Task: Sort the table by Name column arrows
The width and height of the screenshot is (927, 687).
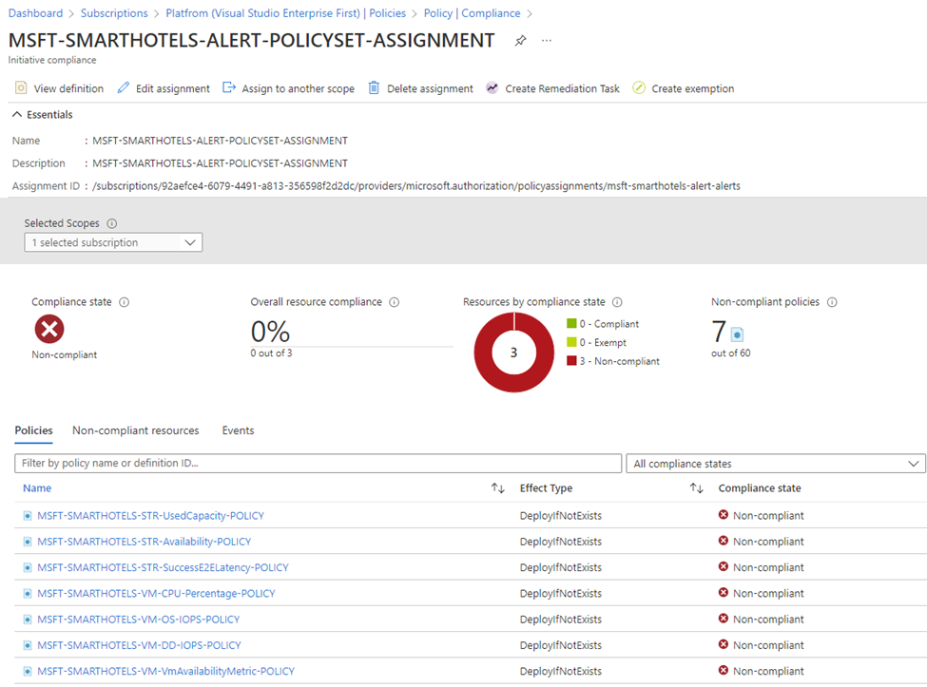Action: pyautogui.click(x=498, y=488)
